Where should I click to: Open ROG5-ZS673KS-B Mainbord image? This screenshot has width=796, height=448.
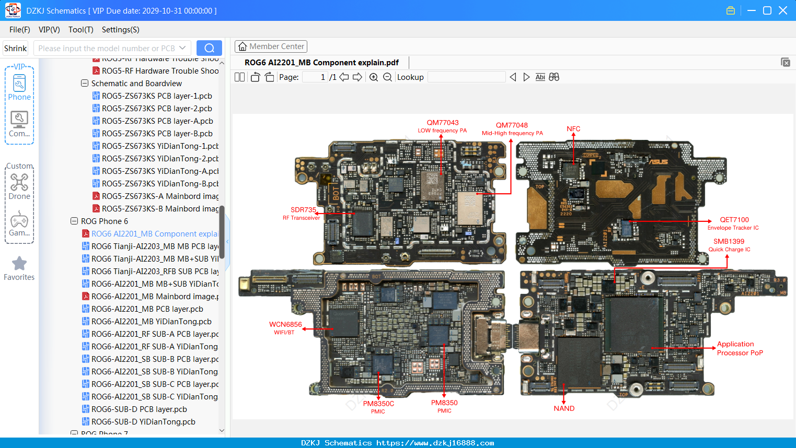pyautogui.click(x=156, y=209)
